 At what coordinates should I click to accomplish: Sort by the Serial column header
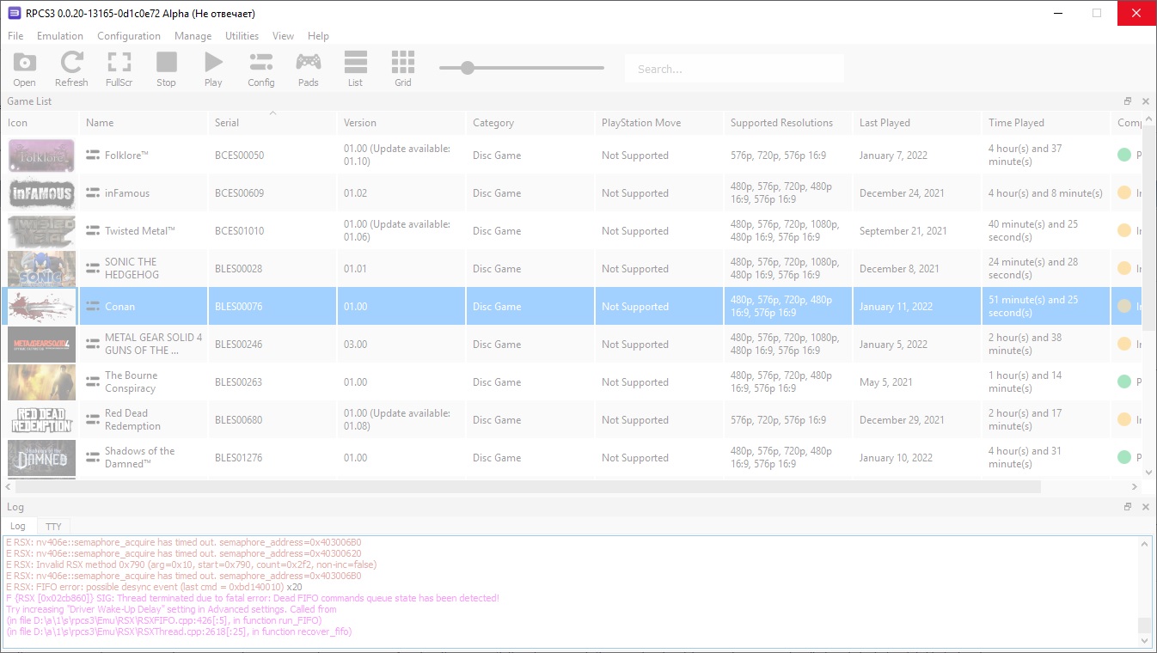[272, 123]
